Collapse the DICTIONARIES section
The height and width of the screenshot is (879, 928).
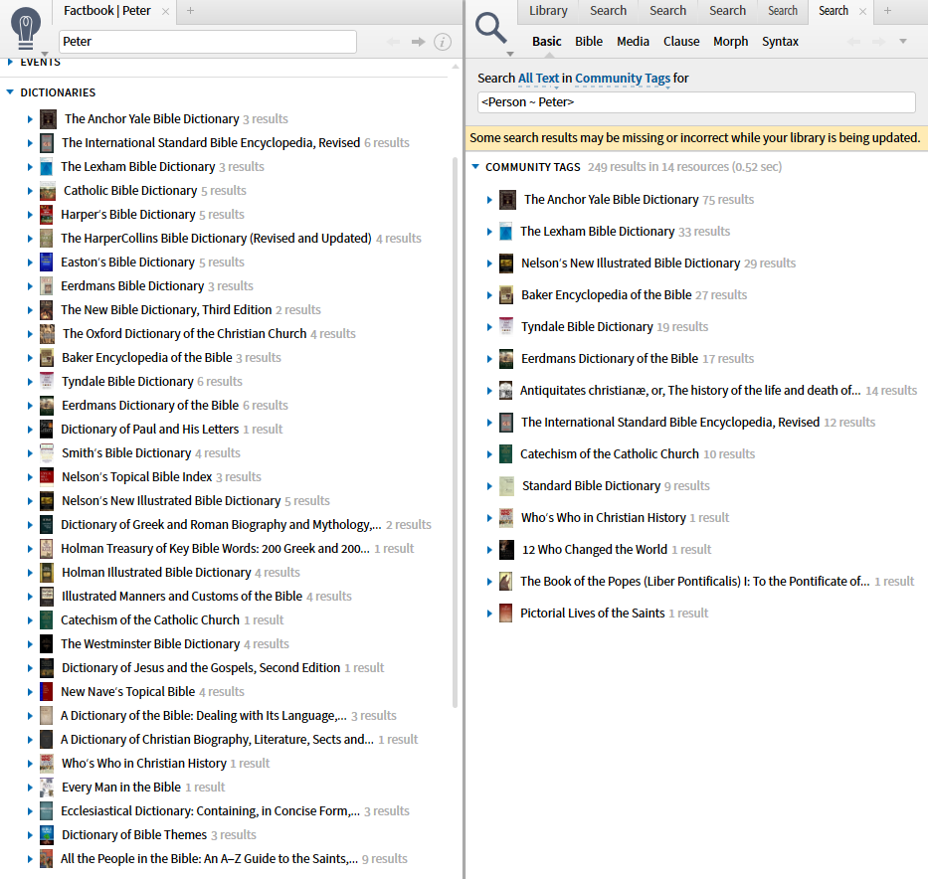tap(10, 92)
